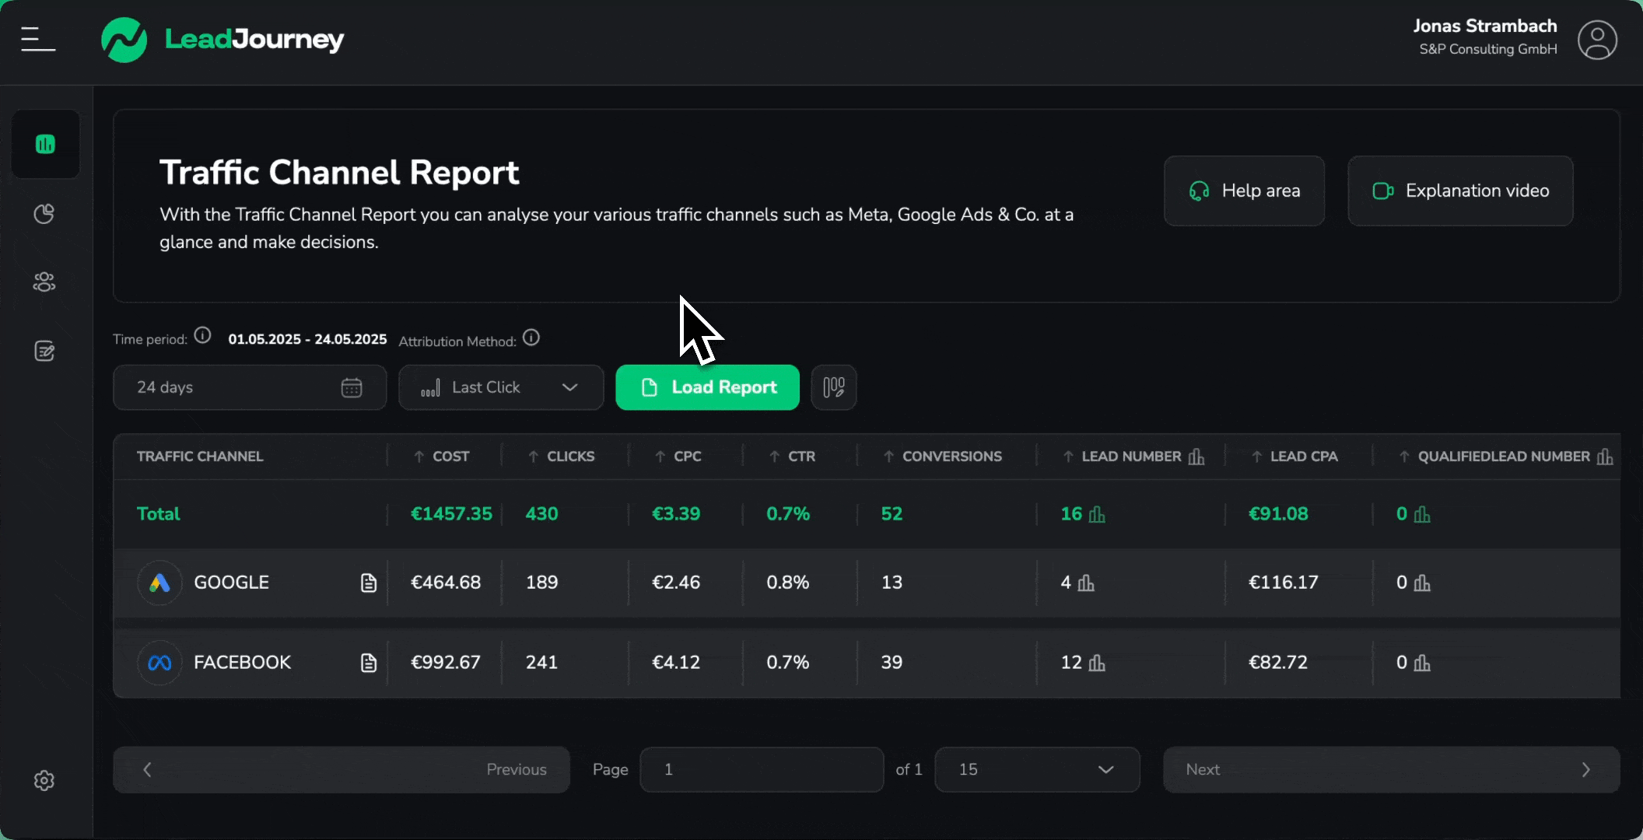Sort by COST column
Viewport: 1643px width, 840px height.
point(441,457)
